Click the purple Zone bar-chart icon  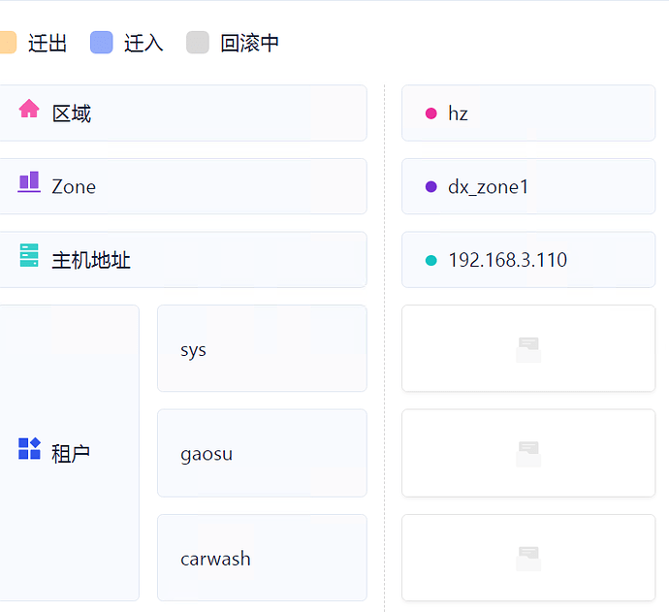coord(29,181)
